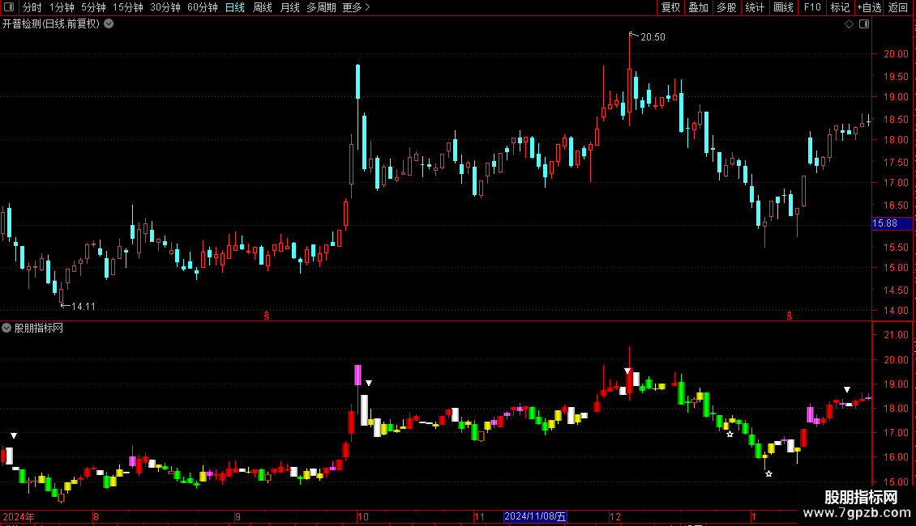Open dropdown beside 开普检测 chart title
The width and height of the screenshot is (916, 526).
(109, 24)
